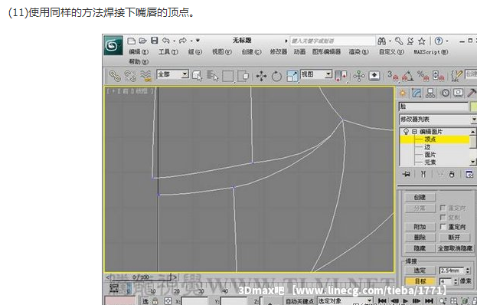This screenshot has width=477, height=305.
Task: Motion panel wheel icon tab
Action: tap(445, 93)
